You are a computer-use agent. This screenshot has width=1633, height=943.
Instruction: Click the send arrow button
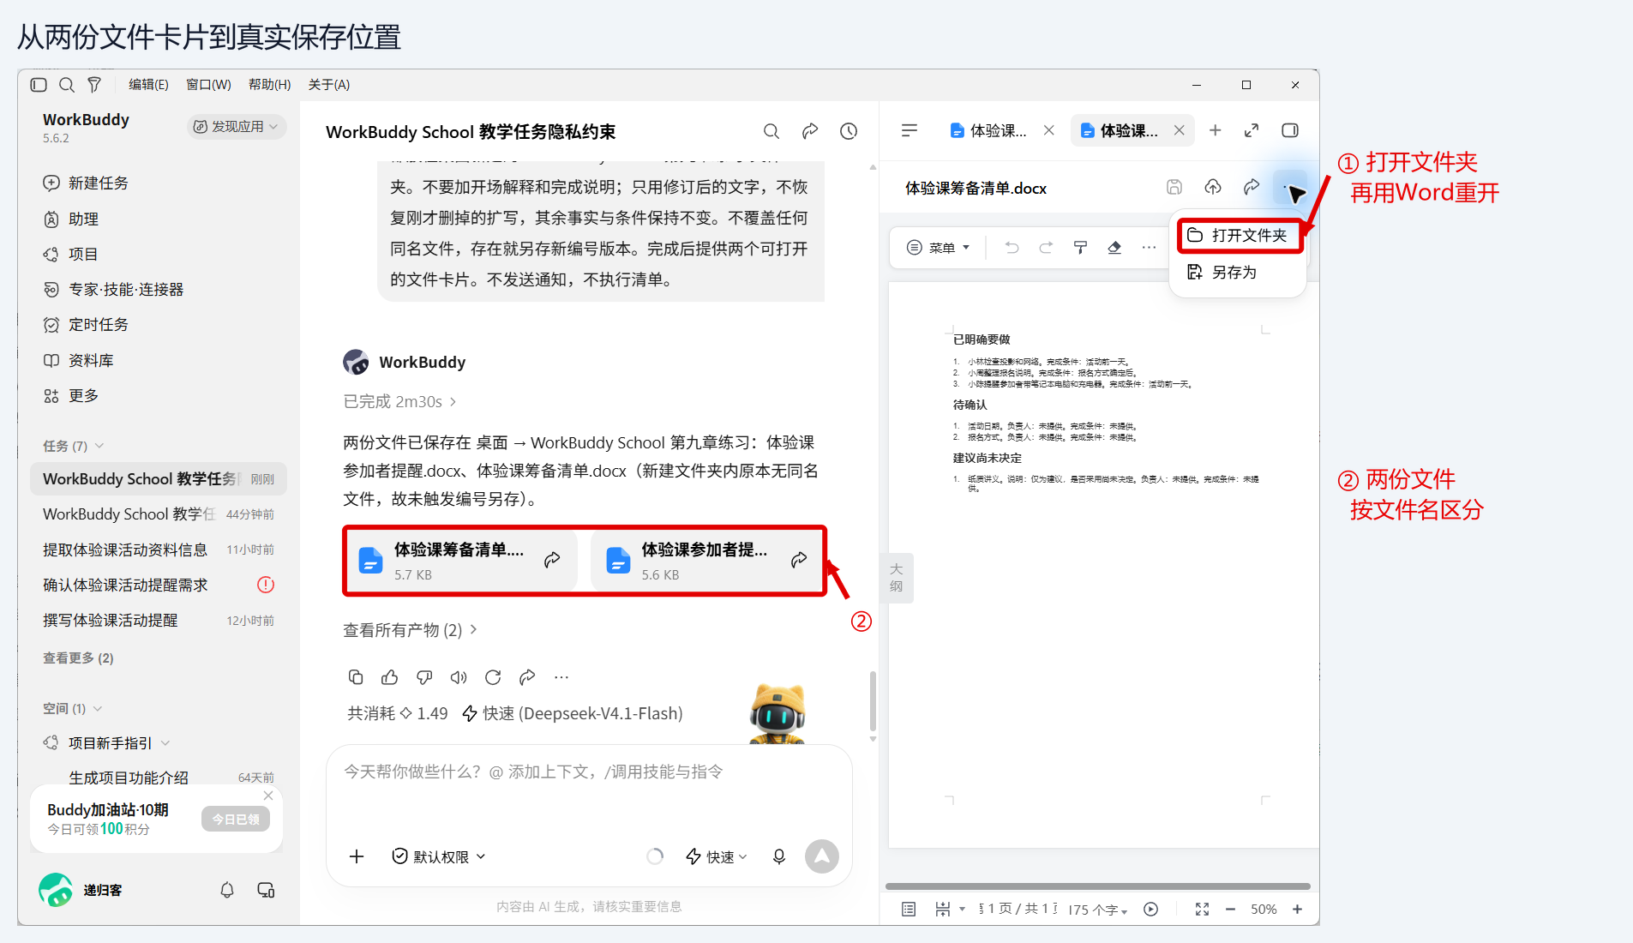click(822, 856)
